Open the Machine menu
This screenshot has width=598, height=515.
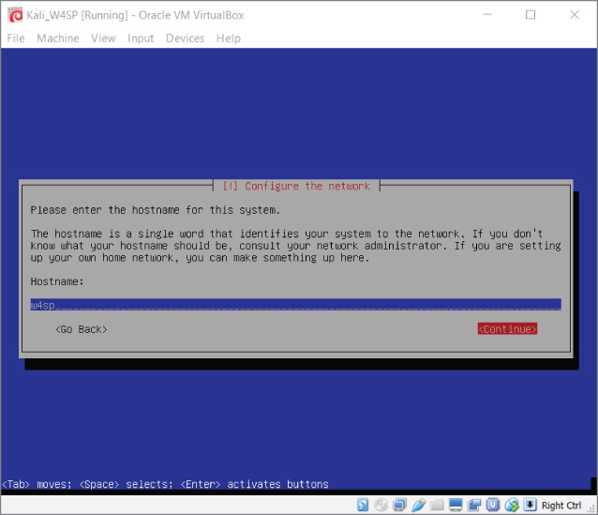point(58,38)
